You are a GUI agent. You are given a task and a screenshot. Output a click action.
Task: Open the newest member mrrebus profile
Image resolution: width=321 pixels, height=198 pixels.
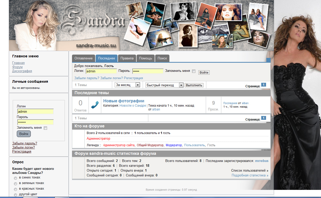pos(262,161)
